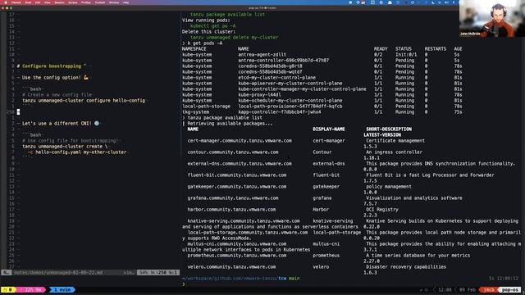Click 'tanzu unmanaged-cluster configure hello-config' line

point(84,101)
